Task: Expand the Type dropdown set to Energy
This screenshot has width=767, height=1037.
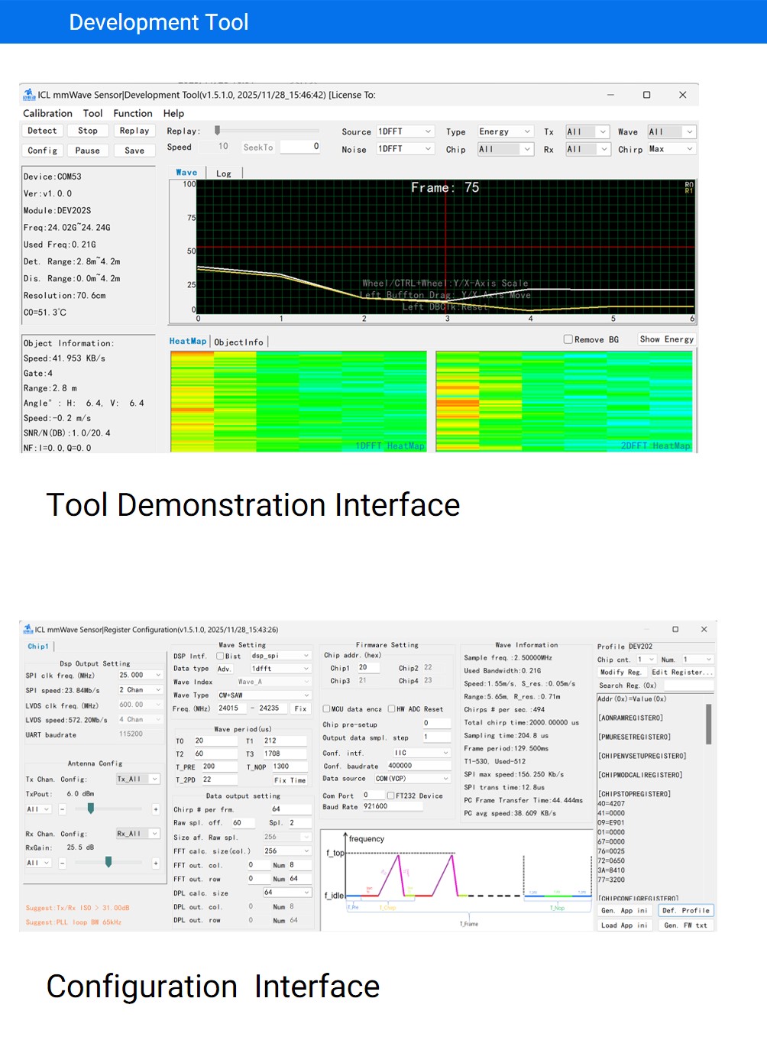Action: (504, 131)
